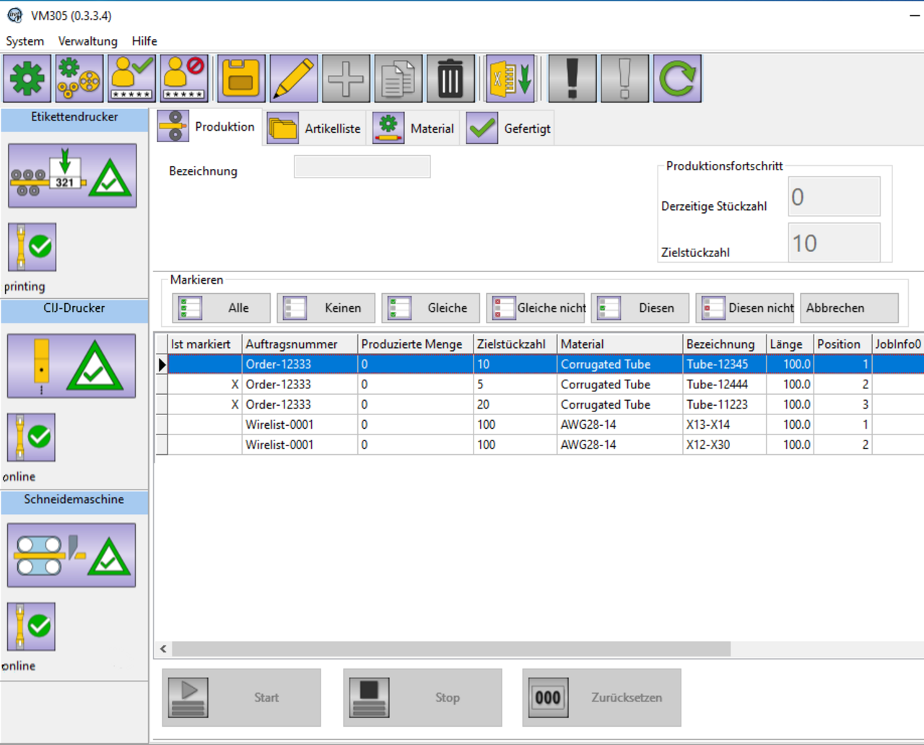
Task: Click the VM305 application icon in title bar
Action: (x=14, y=15)
